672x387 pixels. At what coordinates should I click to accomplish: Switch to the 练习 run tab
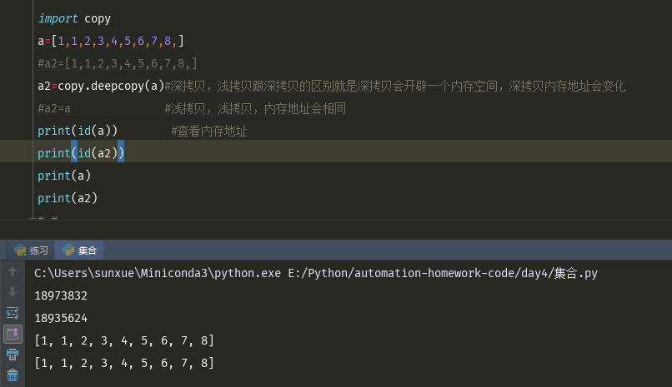point(33,251)
